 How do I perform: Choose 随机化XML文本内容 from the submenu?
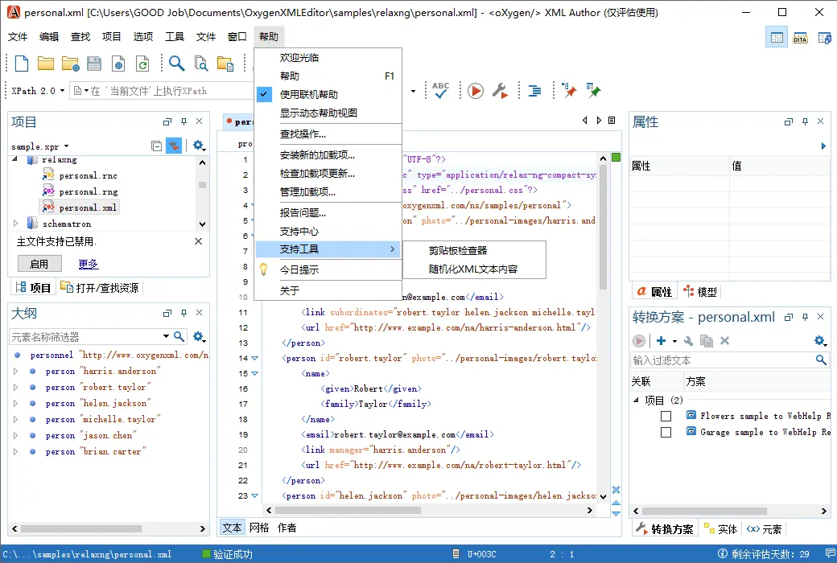coord(474,269)
